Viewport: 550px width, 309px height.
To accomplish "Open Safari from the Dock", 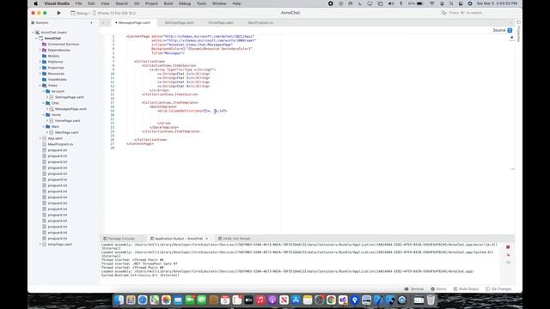I will tap(143, 300).
